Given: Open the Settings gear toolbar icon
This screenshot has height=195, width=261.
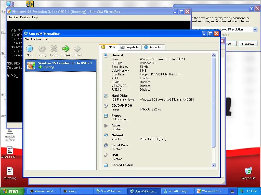Looking at the screenshot, I should point(42,49).
